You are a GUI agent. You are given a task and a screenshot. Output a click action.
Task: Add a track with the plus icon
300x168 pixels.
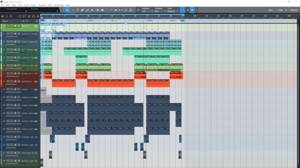click(x=38, y=16)
